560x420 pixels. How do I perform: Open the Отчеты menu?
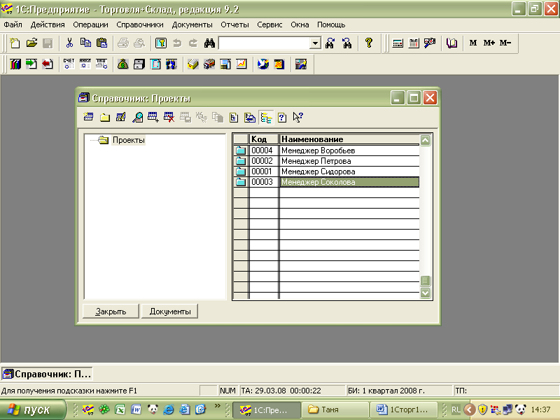pyautogui.click(x=234, y=24)
